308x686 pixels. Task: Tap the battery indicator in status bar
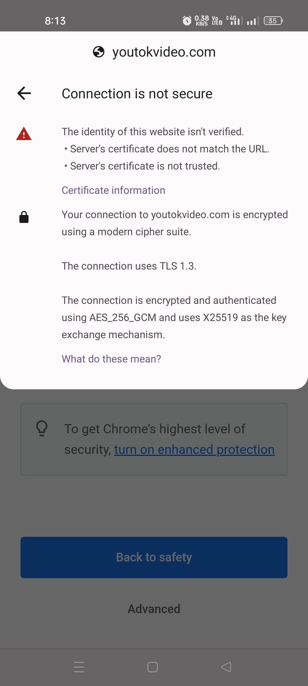273,21
